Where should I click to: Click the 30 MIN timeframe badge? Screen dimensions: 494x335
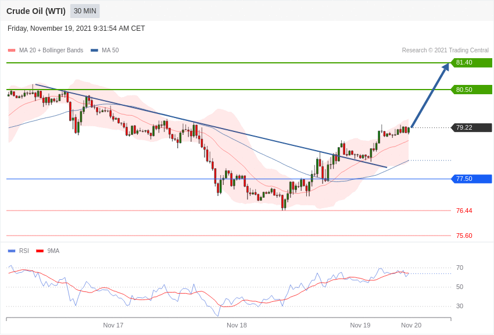[85, 11]
